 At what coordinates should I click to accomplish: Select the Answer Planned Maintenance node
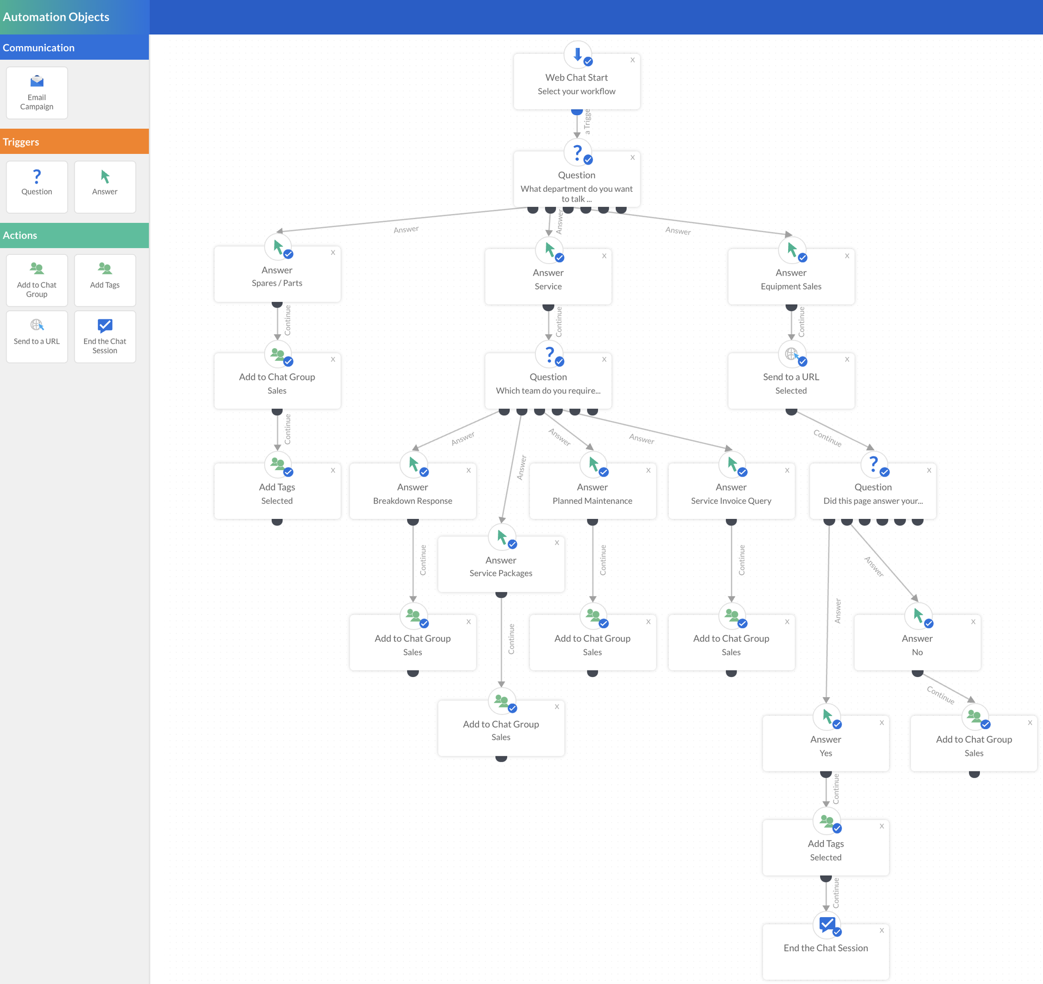click(592, 493)
